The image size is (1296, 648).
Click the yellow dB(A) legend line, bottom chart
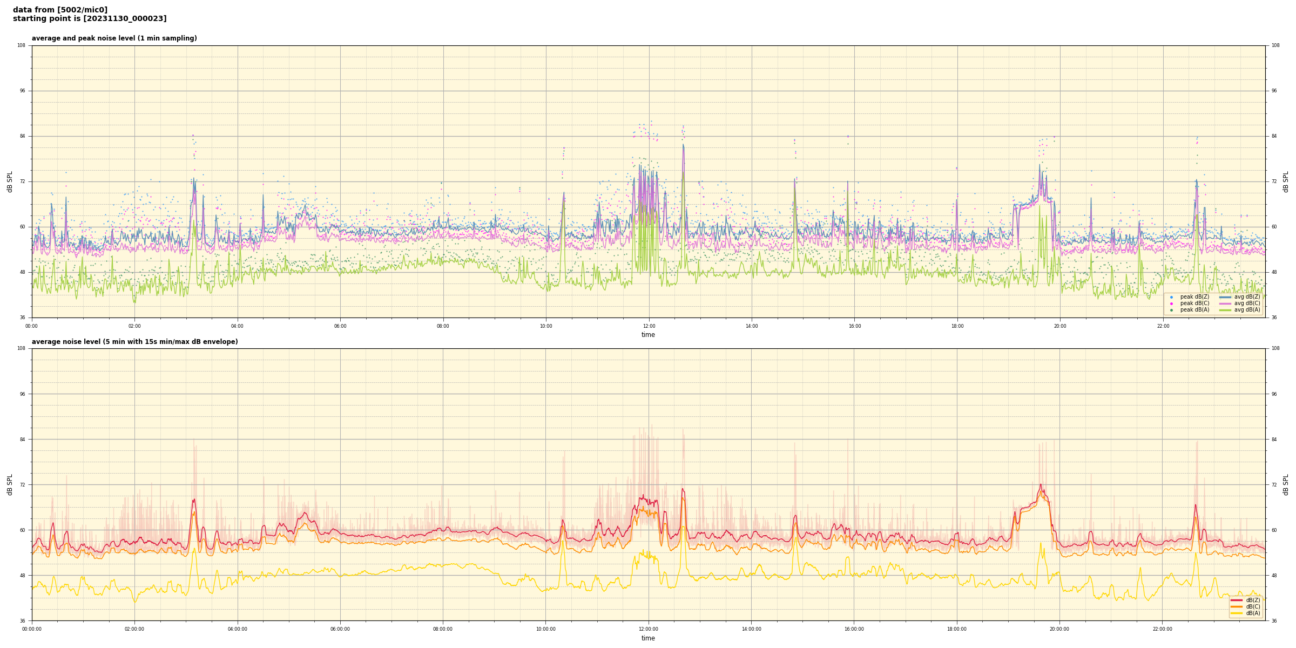click(1237, 613)
